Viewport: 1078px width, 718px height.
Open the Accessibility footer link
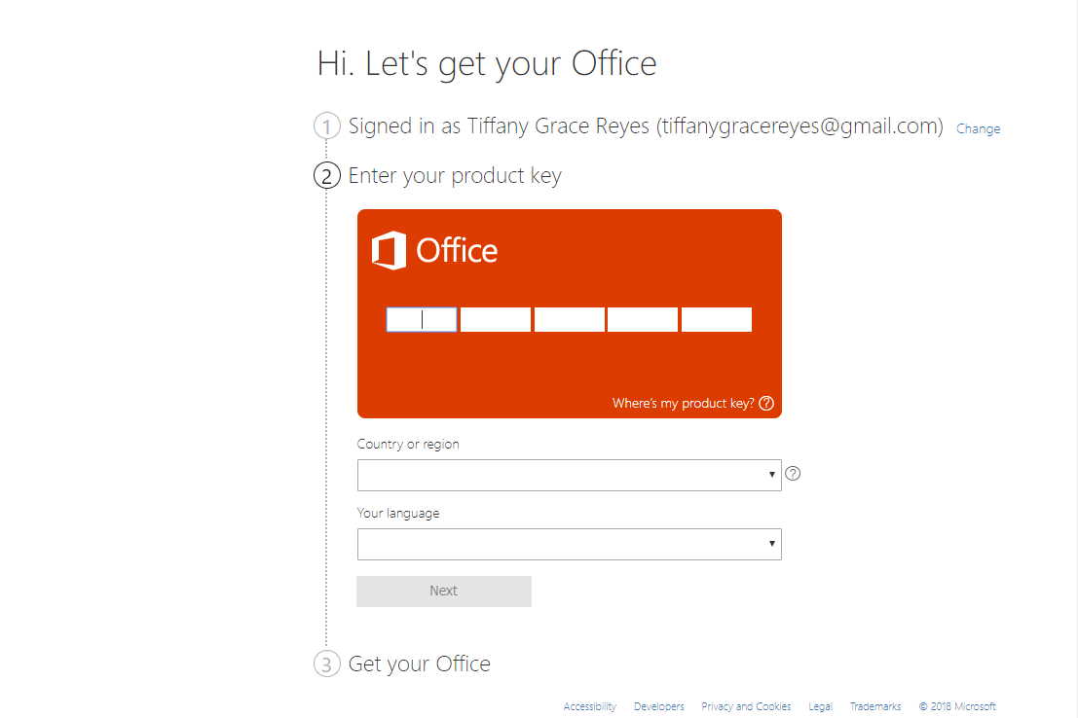click(590, 706)
